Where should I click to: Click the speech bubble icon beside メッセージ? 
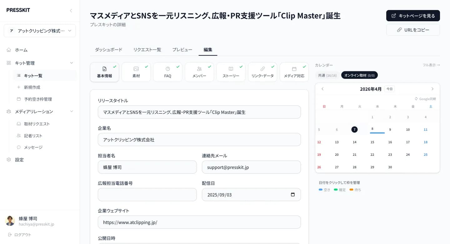19,147
